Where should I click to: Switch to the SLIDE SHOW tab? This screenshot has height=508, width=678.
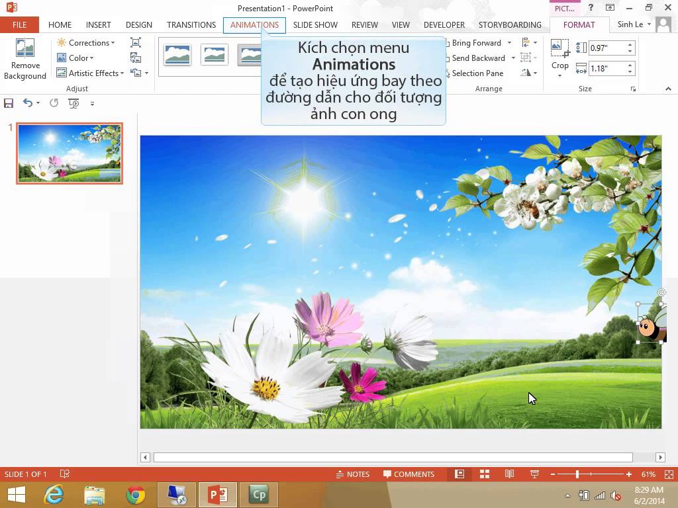tap(315, 24)
